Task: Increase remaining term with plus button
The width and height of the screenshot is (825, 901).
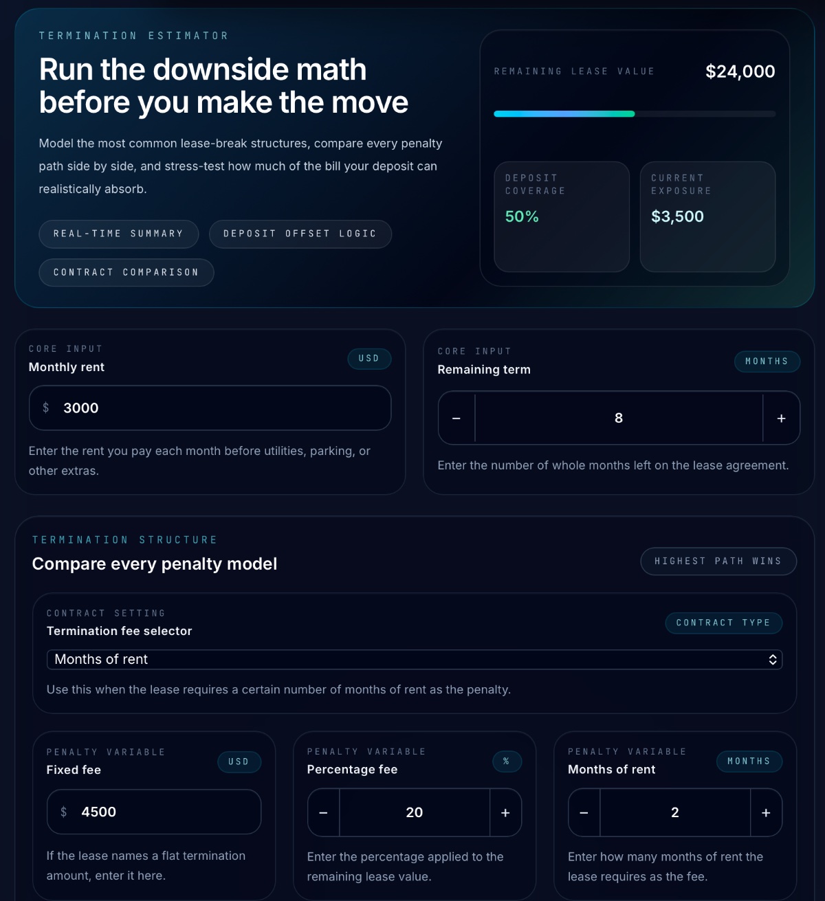Action: (781, 418)
